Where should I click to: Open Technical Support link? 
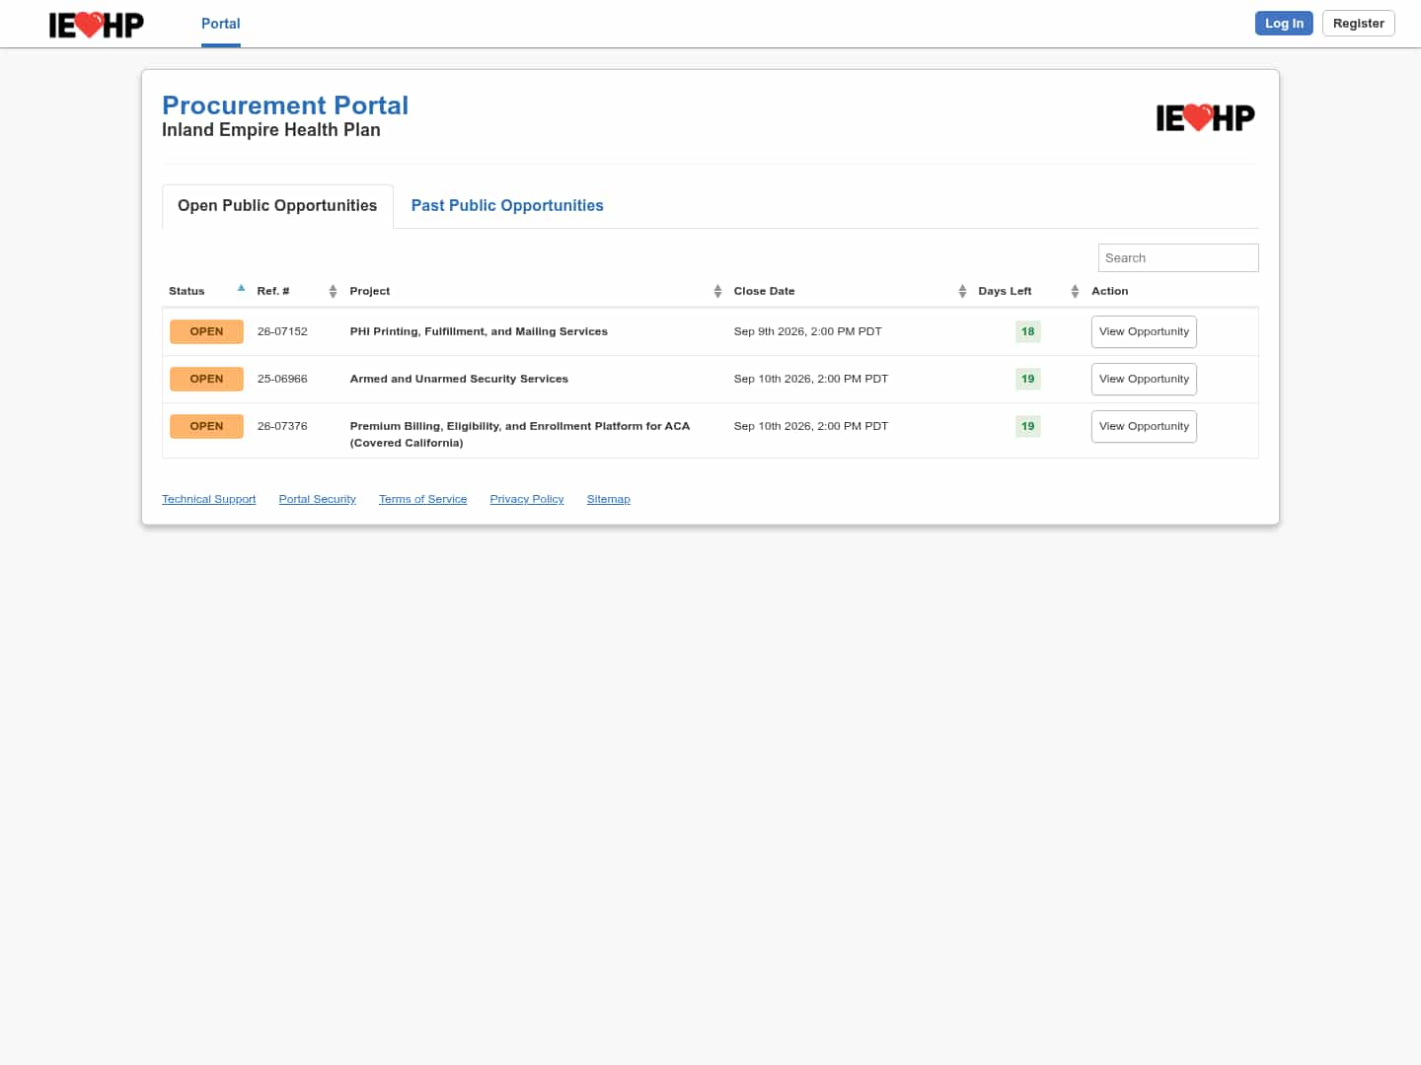(208, 499)
